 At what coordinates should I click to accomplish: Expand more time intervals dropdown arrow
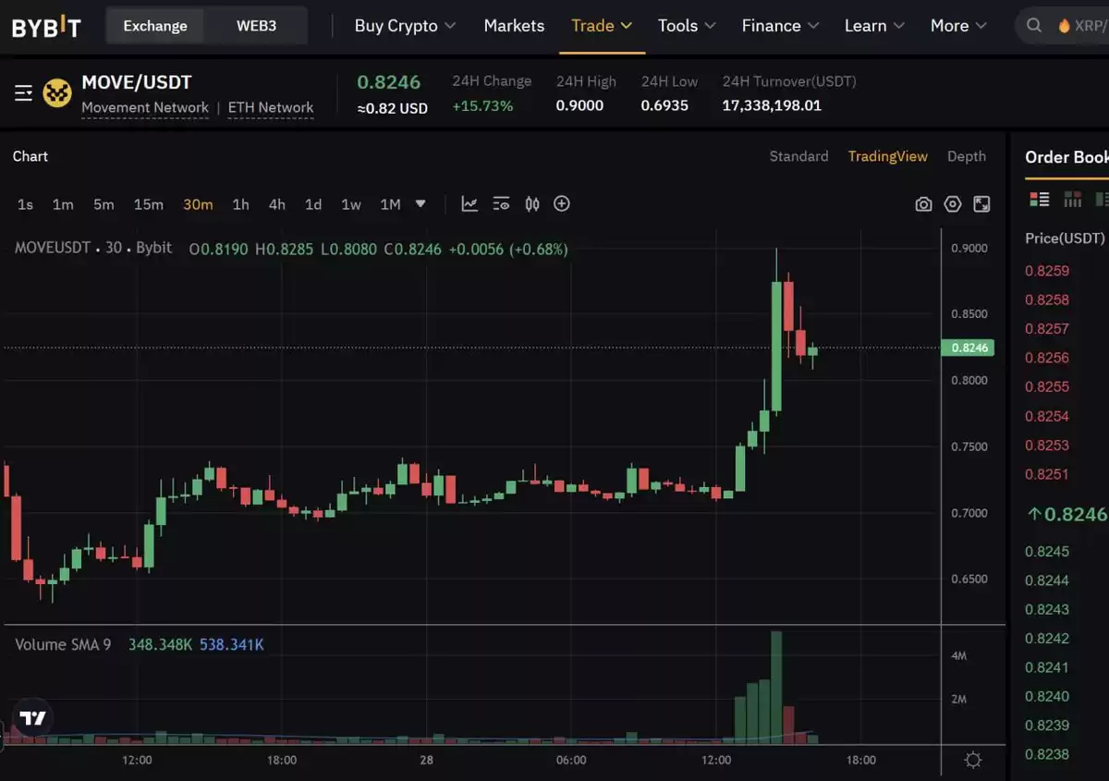[420, 204]
